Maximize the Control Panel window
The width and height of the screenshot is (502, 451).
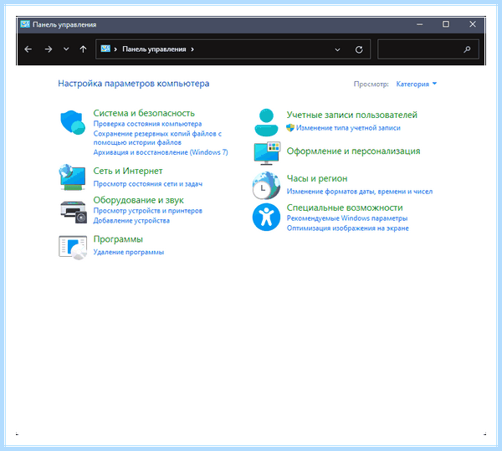[x=446, y=24]
